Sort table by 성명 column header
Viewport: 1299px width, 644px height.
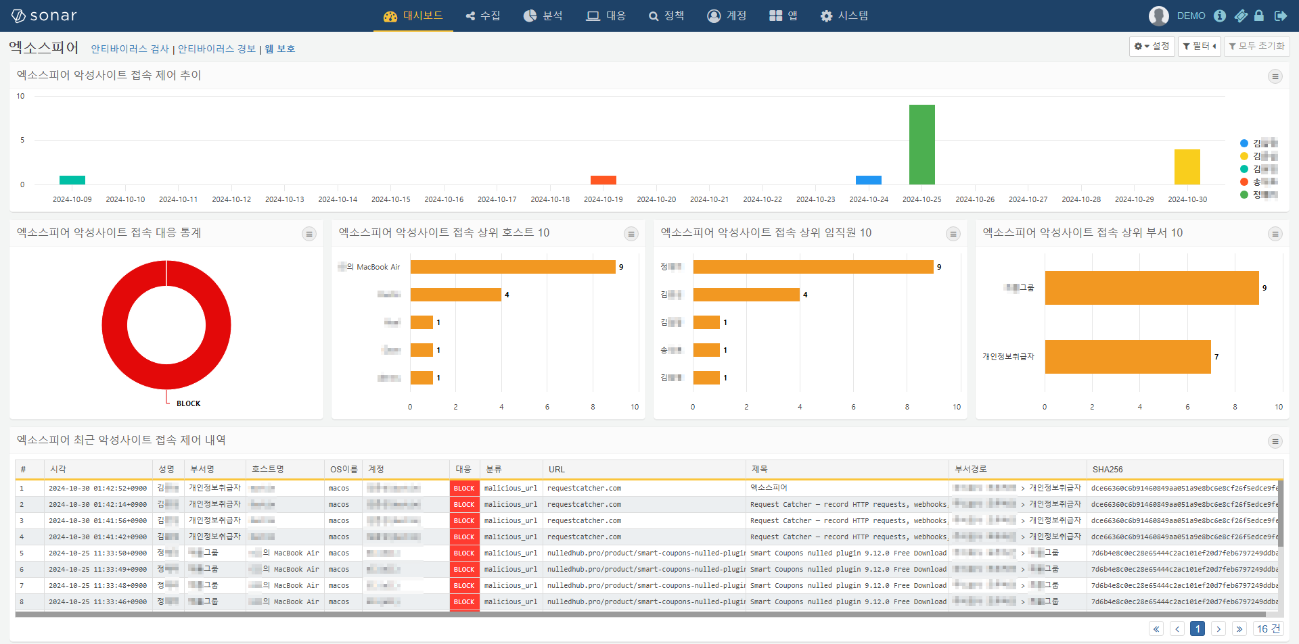pos(168,469)
